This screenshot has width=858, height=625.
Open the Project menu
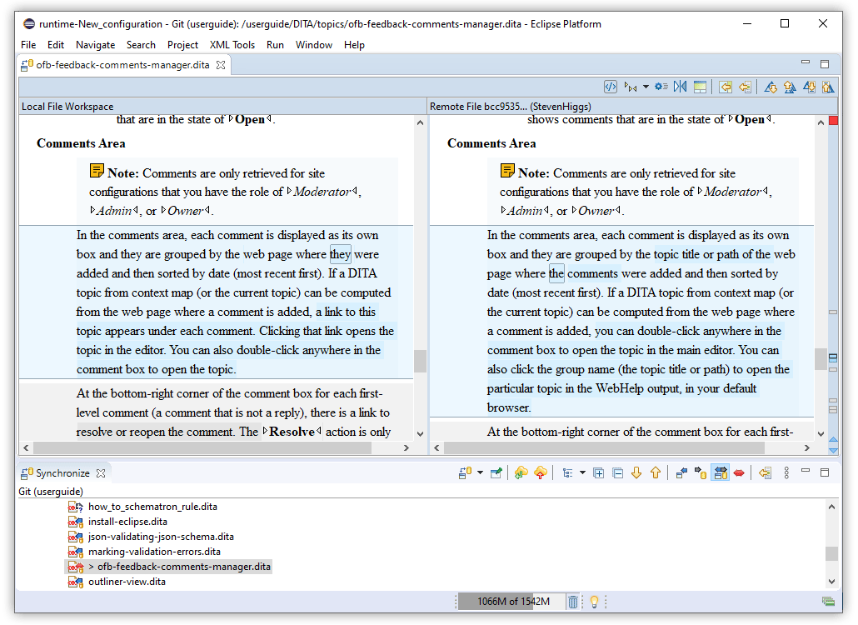[182, 45]
